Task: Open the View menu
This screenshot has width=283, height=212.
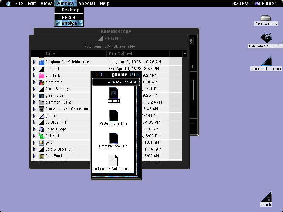Action: (x=46, y=4)
